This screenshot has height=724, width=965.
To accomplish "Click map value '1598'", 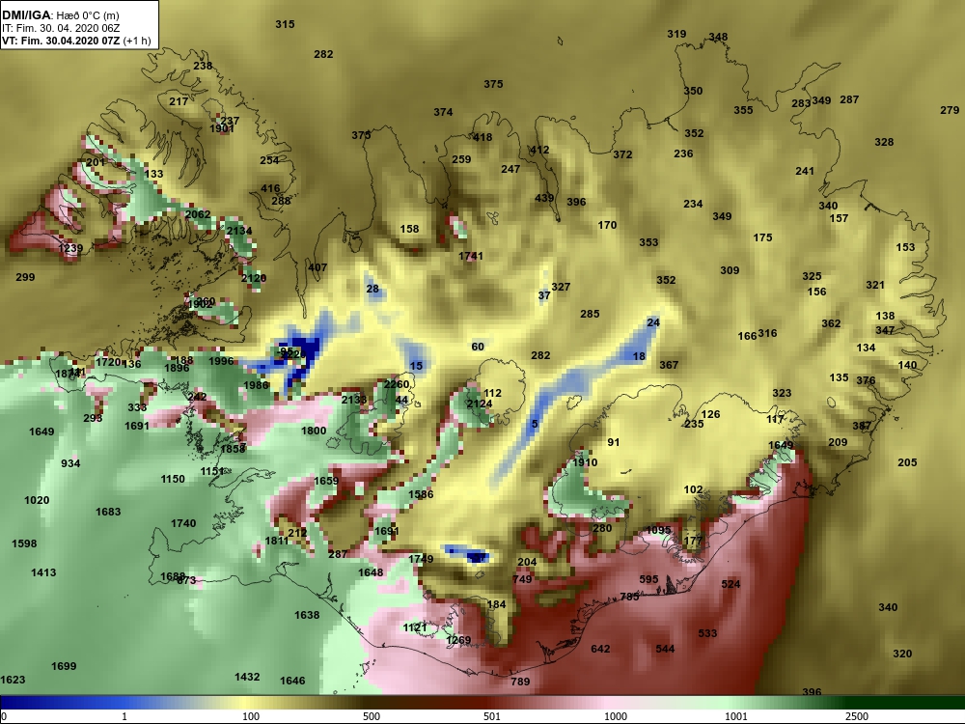I will coord(24,543).
